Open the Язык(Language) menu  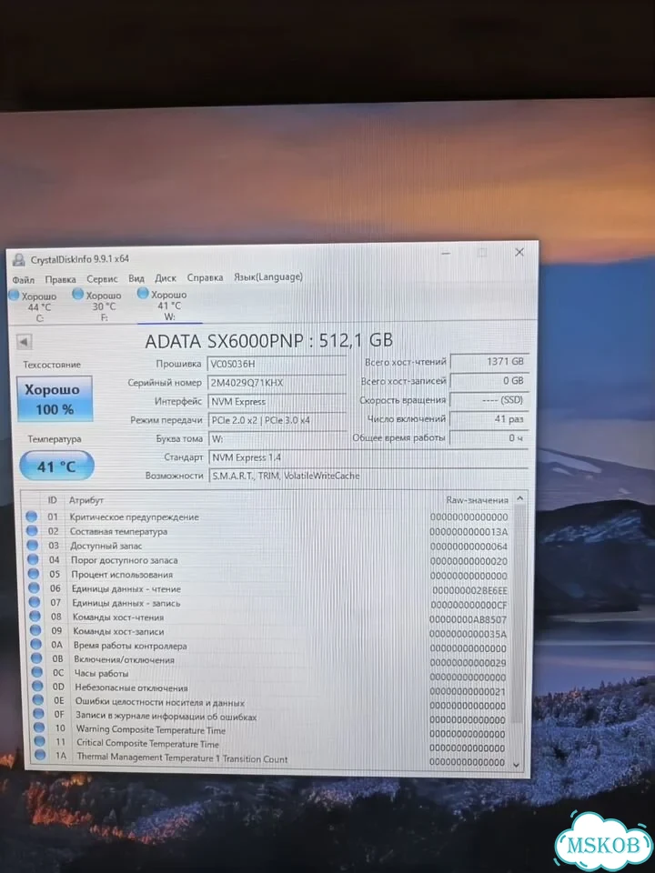pyautogui.click(x=267, y=276)
